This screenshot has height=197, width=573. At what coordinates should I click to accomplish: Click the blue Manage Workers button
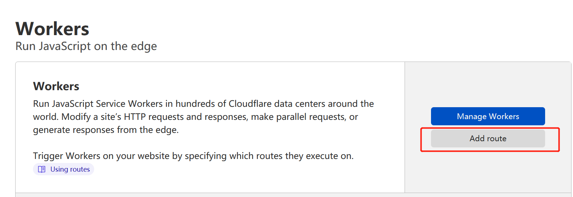pyautogui.click(x=488, y=116)
